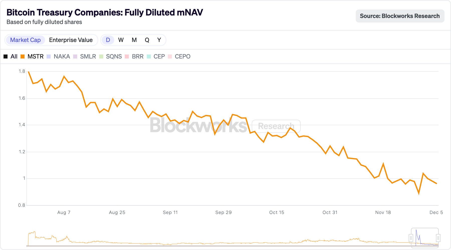The image size is (451, 250).
Task: Select quarterly Q interval
Action: coord(147,40)
